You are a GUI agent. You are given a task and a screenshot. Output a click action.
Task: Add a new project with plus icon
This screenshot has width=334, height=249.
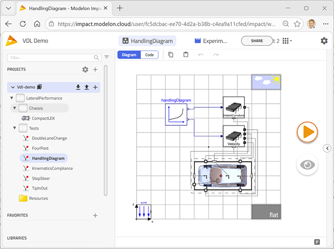(x=95, y=70)
